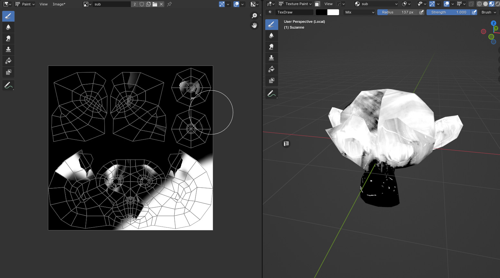
Task: Toggle overlays in image editor header
Action: [x=236, y=4]
